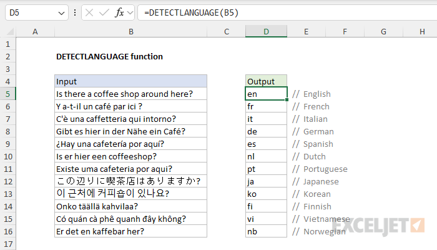437x250 pixels.
Task: Click cell 'Er det en kaffebar her?'
Action: (130, 231)
